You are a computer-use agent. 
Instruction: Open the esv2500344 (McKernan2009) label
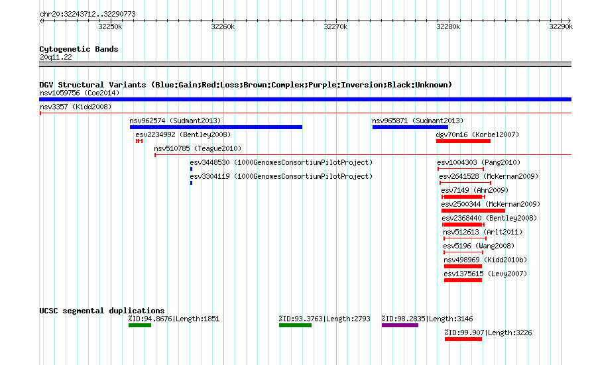[491, 204]
